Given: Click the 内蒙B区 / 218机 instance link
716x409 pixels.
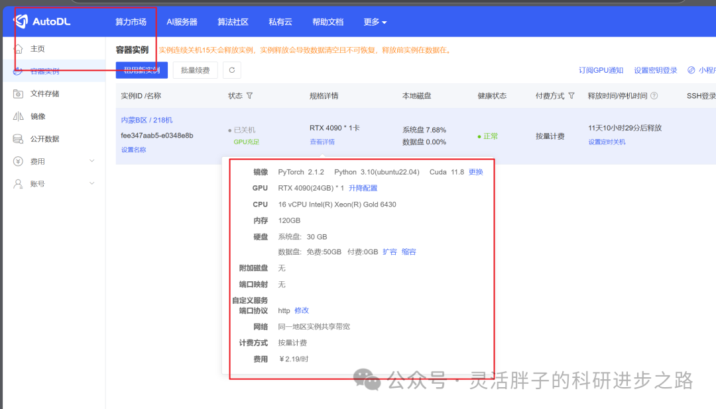Looking at the screenshot, I should 147,120.
